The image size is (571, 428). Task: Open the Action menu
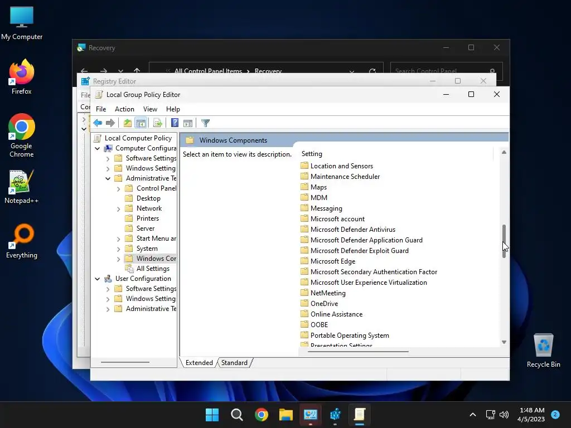(x=124, y=109)
